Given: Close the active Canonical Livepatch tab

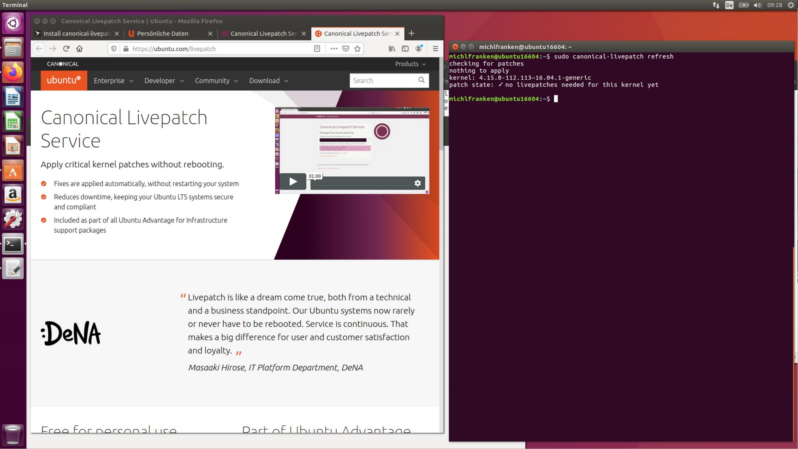Looking at the screenshot, I should point(397,33).
